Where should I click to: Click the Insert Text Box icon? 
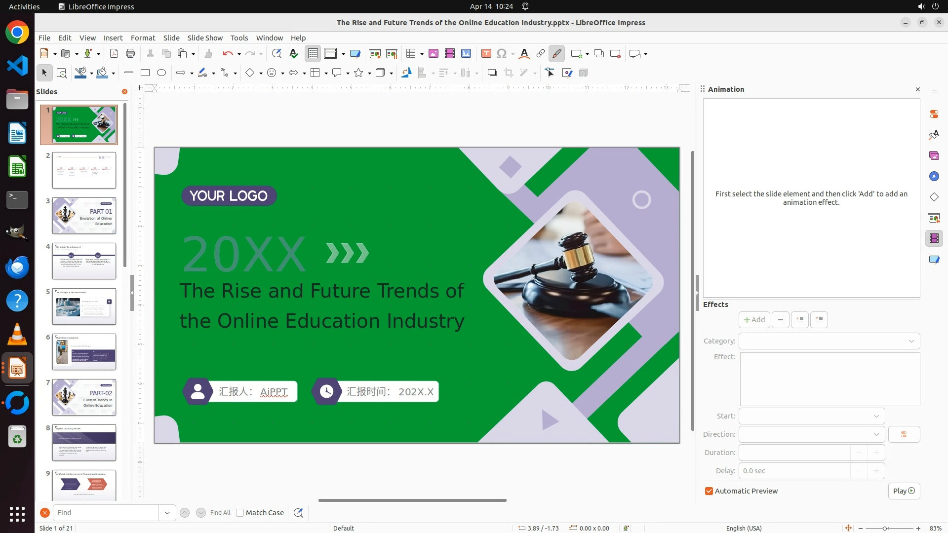(x=486, y=54)
